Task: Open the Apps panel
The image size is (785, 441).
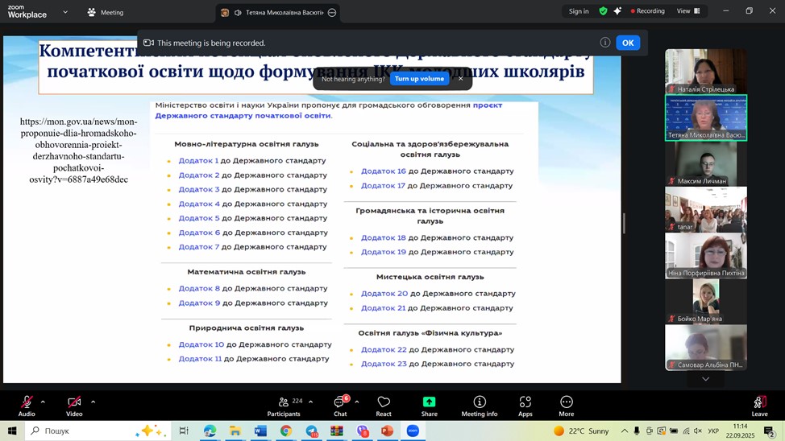Action: [x=525, y=406]
